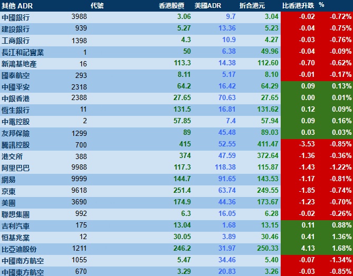The height and width of the screenshot is (276, 353).
Task: Click stock code 700
Action: tap(81, 145)
